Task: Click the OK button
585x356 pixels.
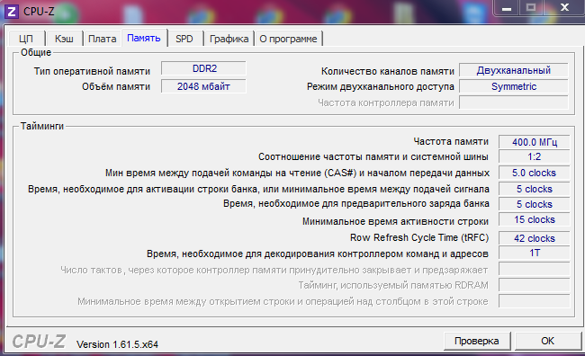Action: pos(547,341)
